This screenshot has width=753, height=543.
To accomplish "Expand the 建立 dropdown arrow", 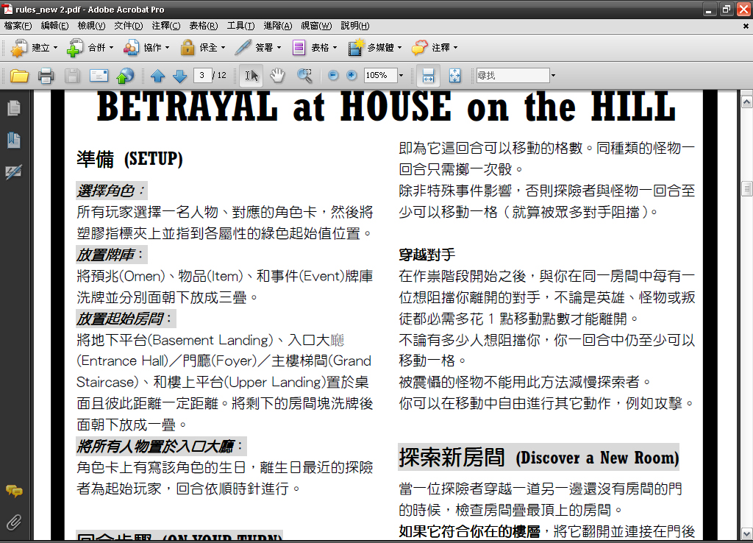I will tap(55, 48).
